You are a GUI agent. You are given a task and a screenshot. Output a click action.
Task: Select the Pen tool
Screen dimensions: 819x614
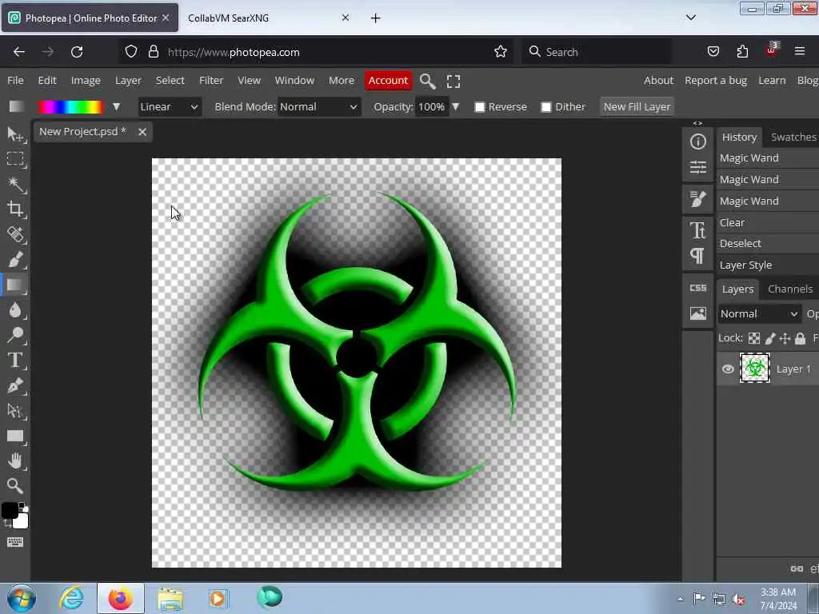click(x=15, y=385)
